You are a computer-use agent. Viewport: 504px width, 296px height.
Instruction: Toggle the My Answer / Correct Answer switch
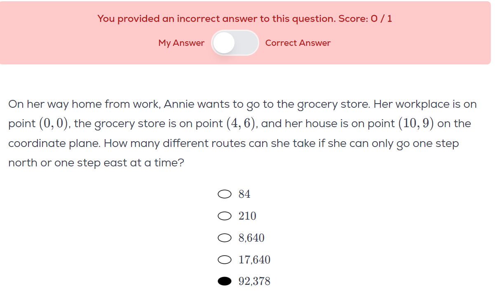(235, 43)
